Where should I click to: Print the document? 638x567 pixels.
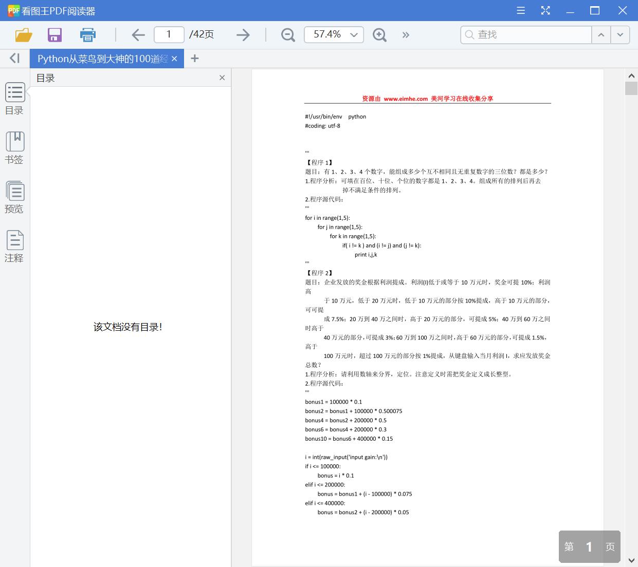[87, 34]
